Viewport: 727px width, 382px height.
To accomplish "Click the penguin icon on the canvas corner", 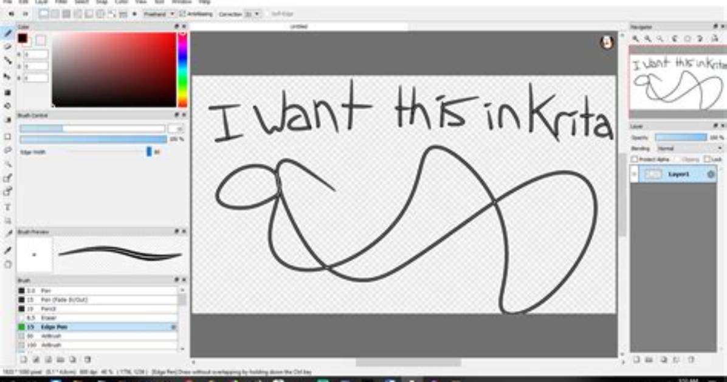I will [x=607, y=43].
